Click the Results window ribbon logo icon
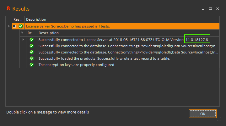 coord(8,8)
